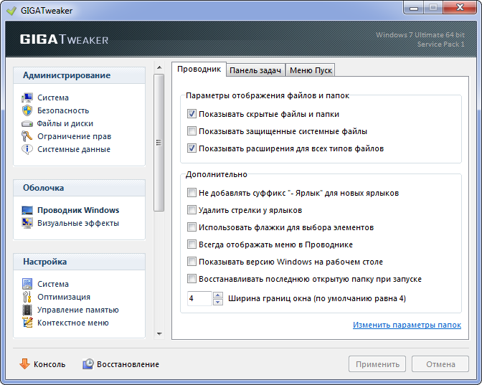Click the Система computer icon under Администрирование
Screen dimensions: 482x385
click(x=27, y=98)
